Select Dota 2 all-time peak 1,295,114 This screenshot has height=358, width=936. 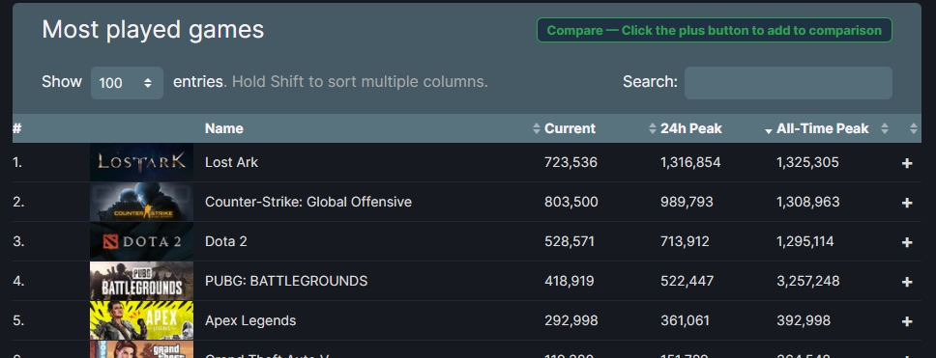804,241
